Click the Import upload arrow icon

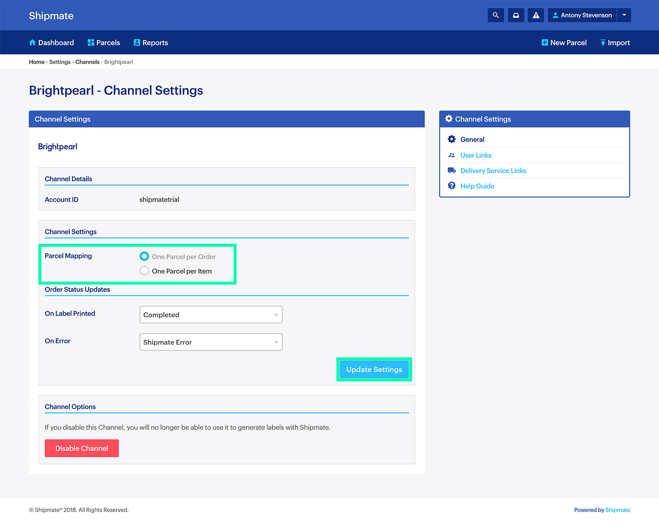click(603, 43)
